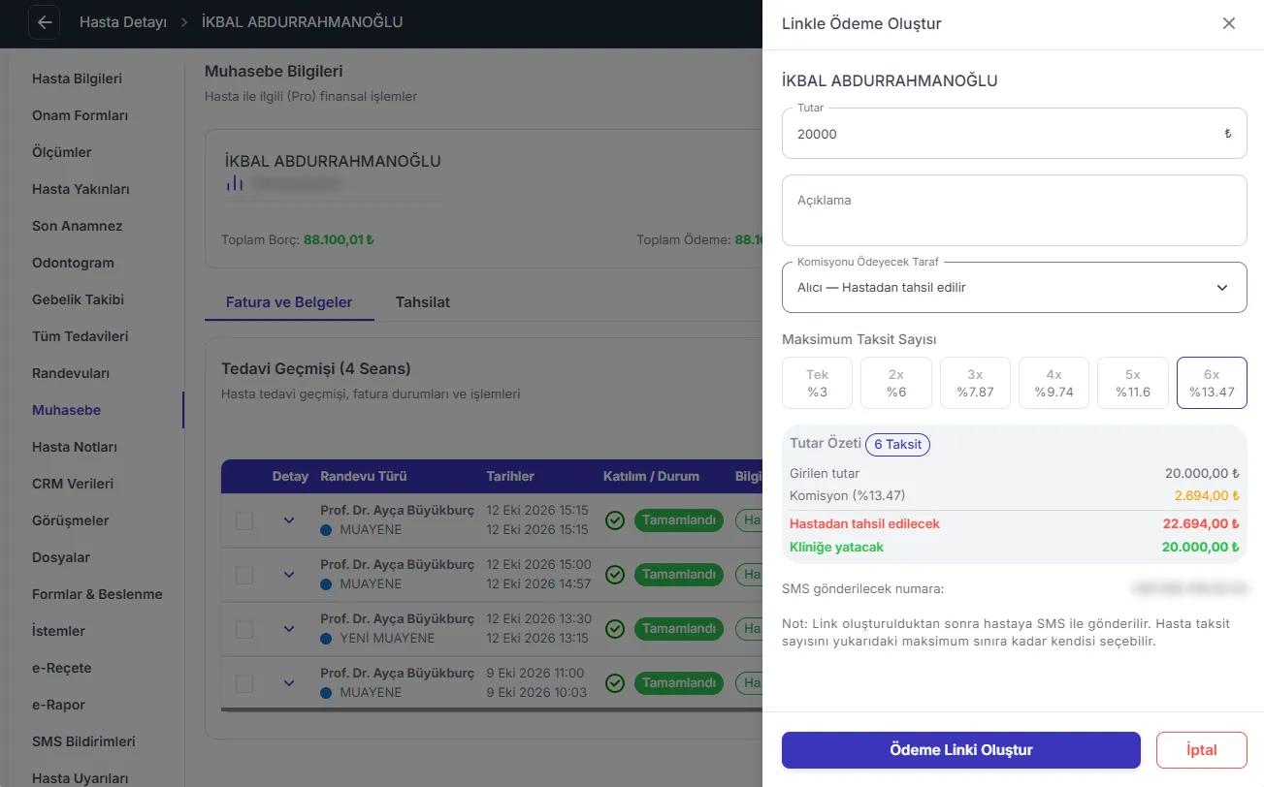Click the Tutar amount field
The height and width of the screenshot is (787, 1264).
point(1014,134)
